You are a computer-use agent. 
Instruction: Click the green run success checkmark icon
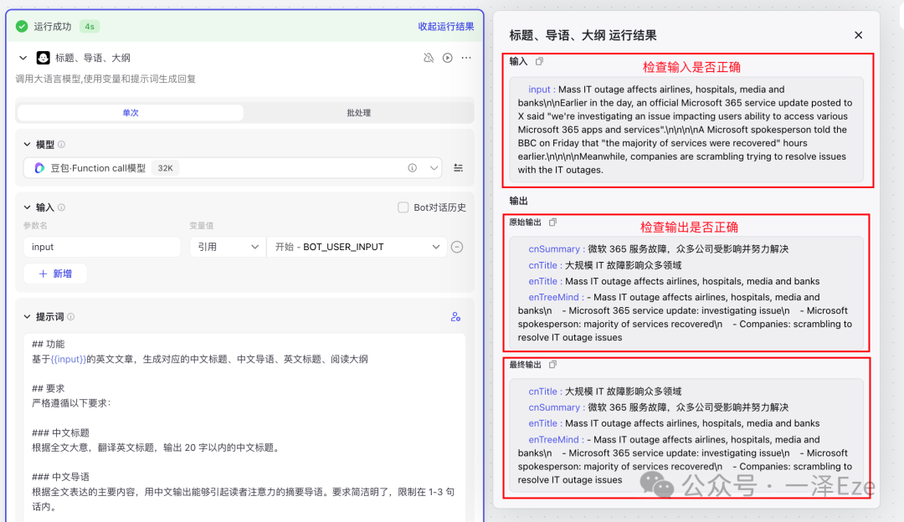click(x=22, y=27)
